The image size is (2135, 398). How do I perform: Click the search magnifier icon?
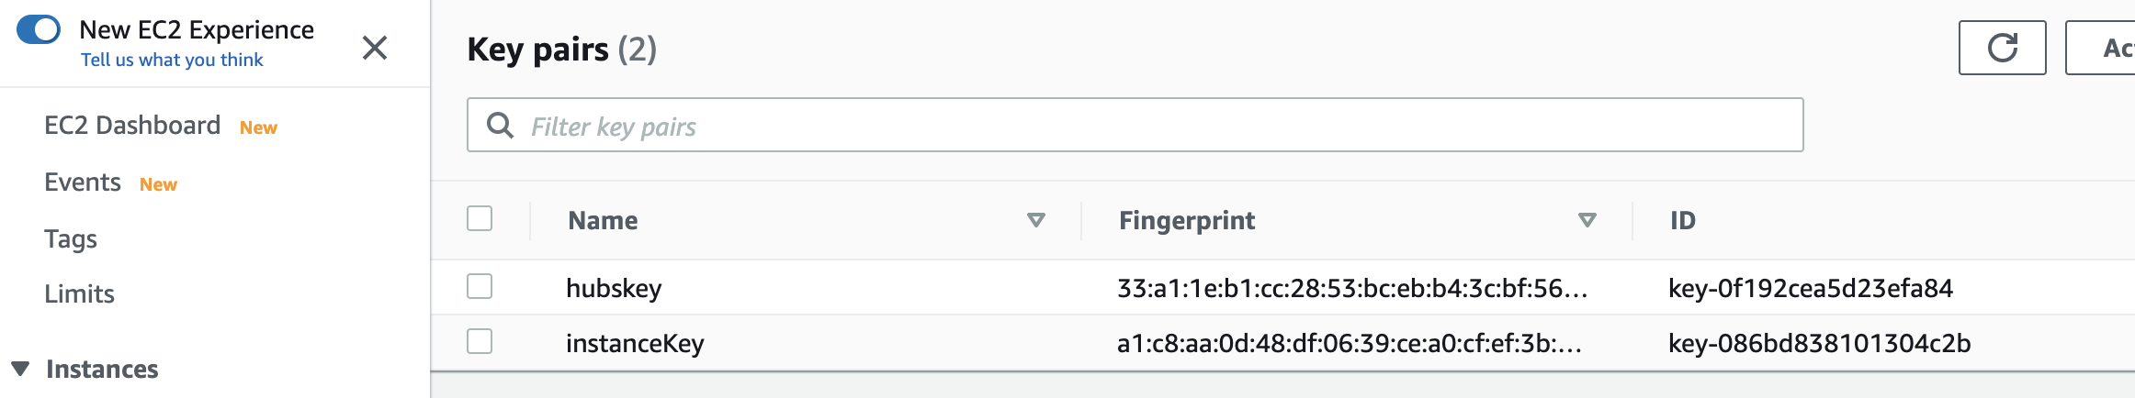(x=500, y=125)
